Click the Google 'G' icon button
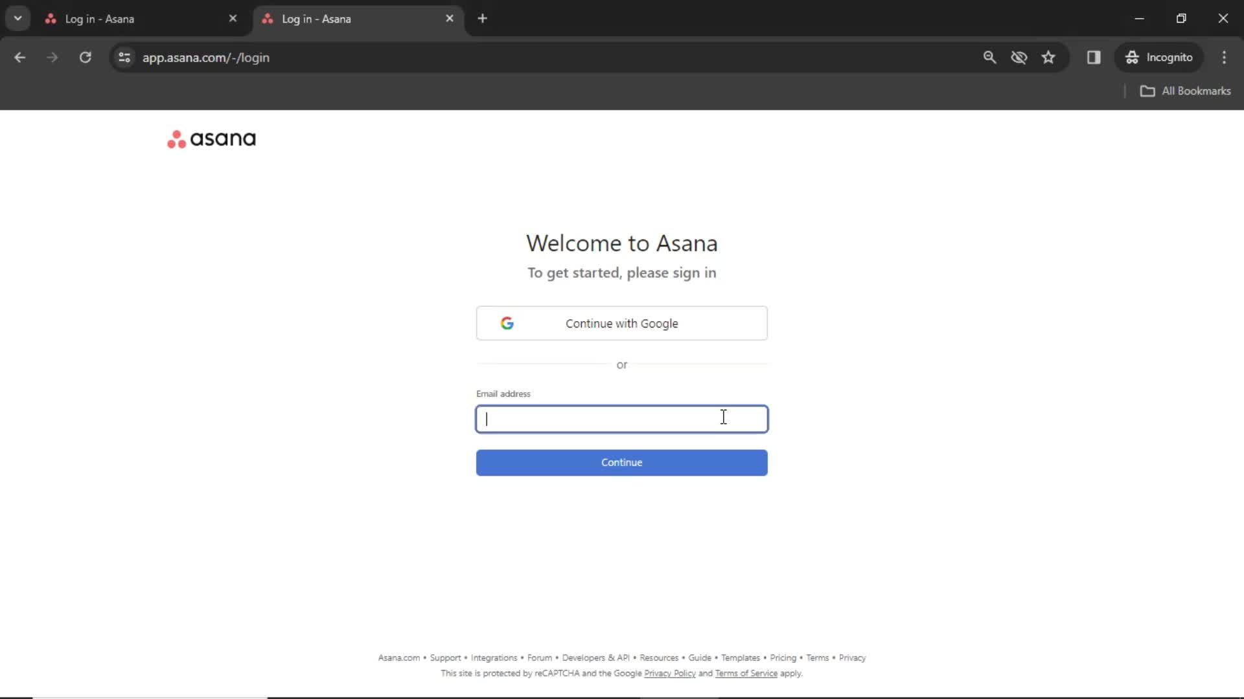 coord(507,322)
